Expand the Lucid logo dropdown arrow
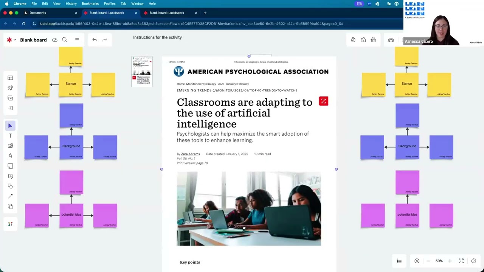 [15, 40]
